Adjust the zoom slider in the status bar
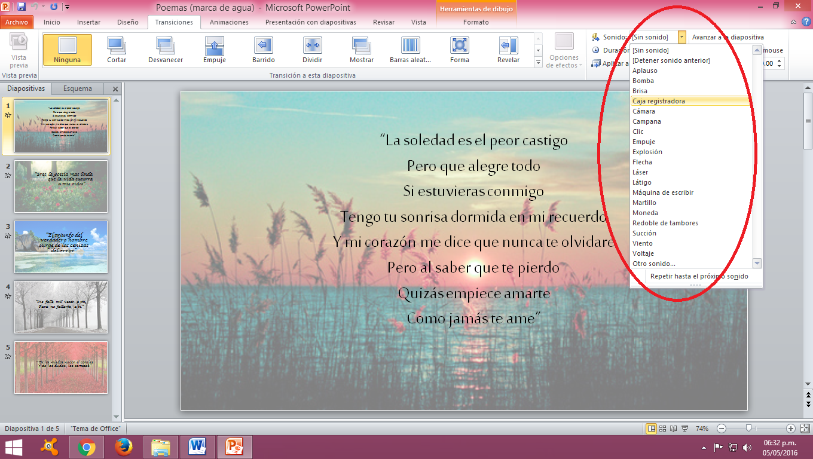 tap(750, 428)
